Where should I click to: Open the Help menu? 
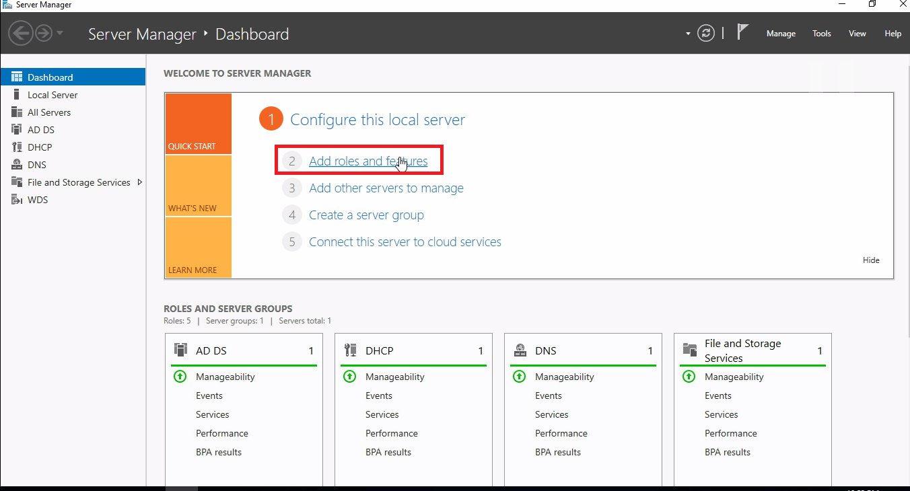(x=893, y=34)
